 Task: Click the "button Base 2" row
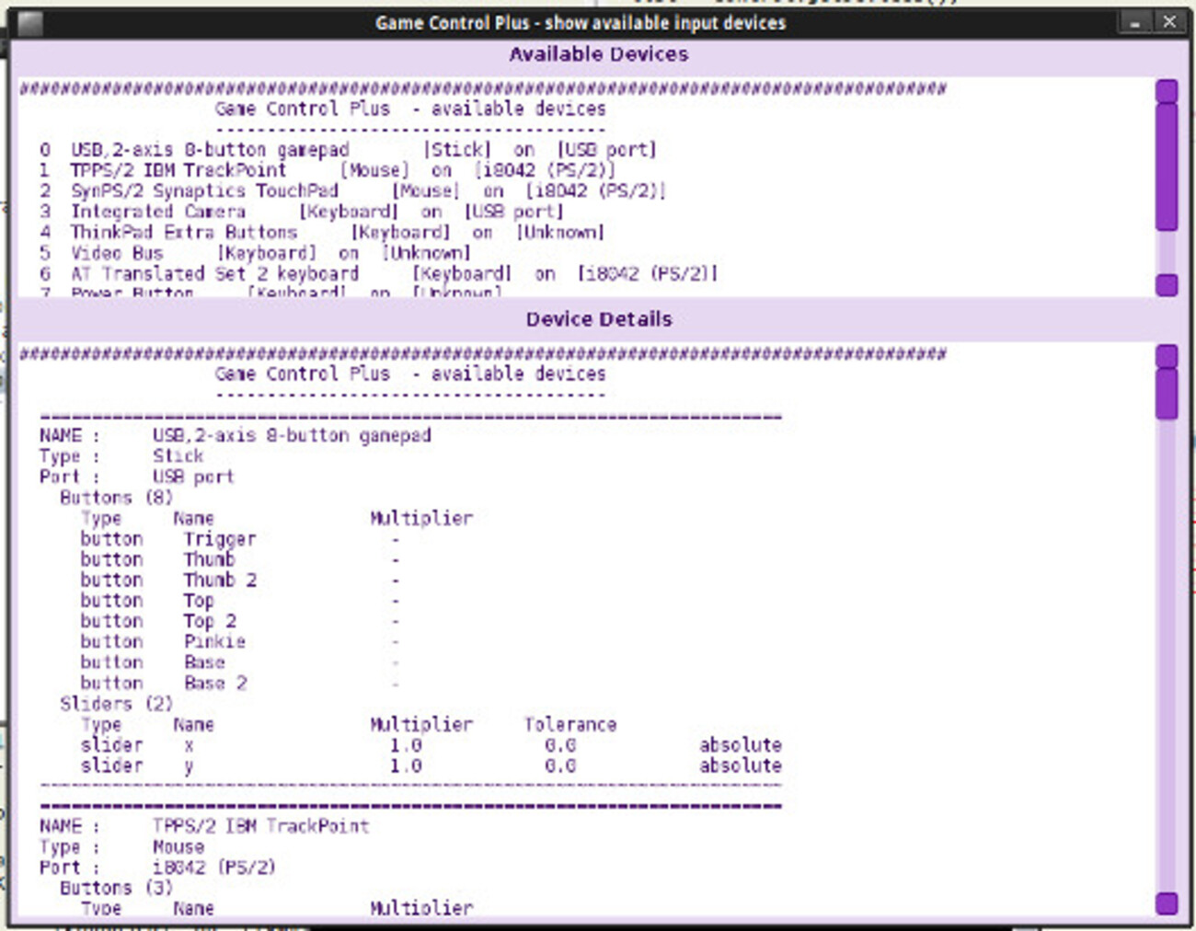[240, 684]
